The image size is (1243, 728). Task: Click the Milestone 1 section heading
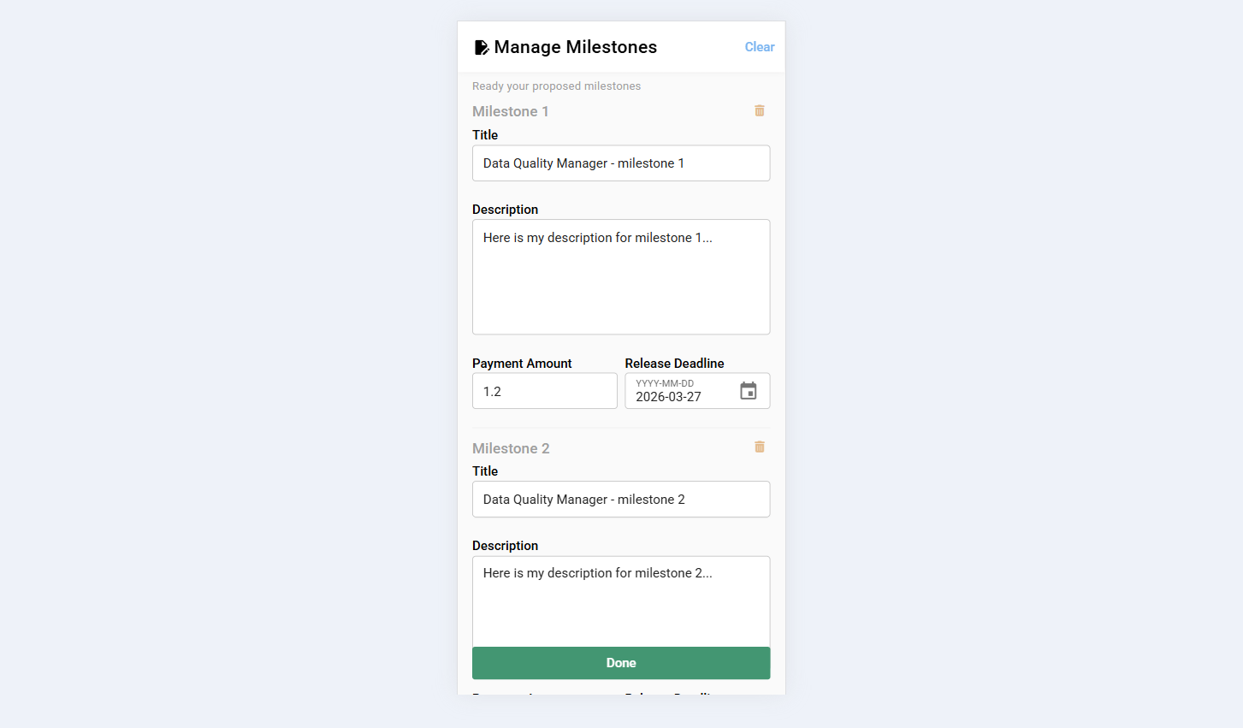point(511,110)
